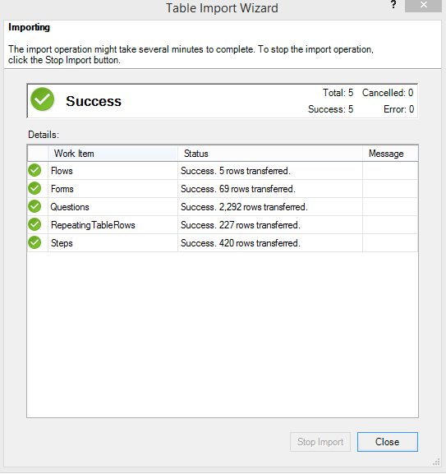Click the green check icon beside Forms
This screenshot has height=474, width=446.
tap(34, 188)
